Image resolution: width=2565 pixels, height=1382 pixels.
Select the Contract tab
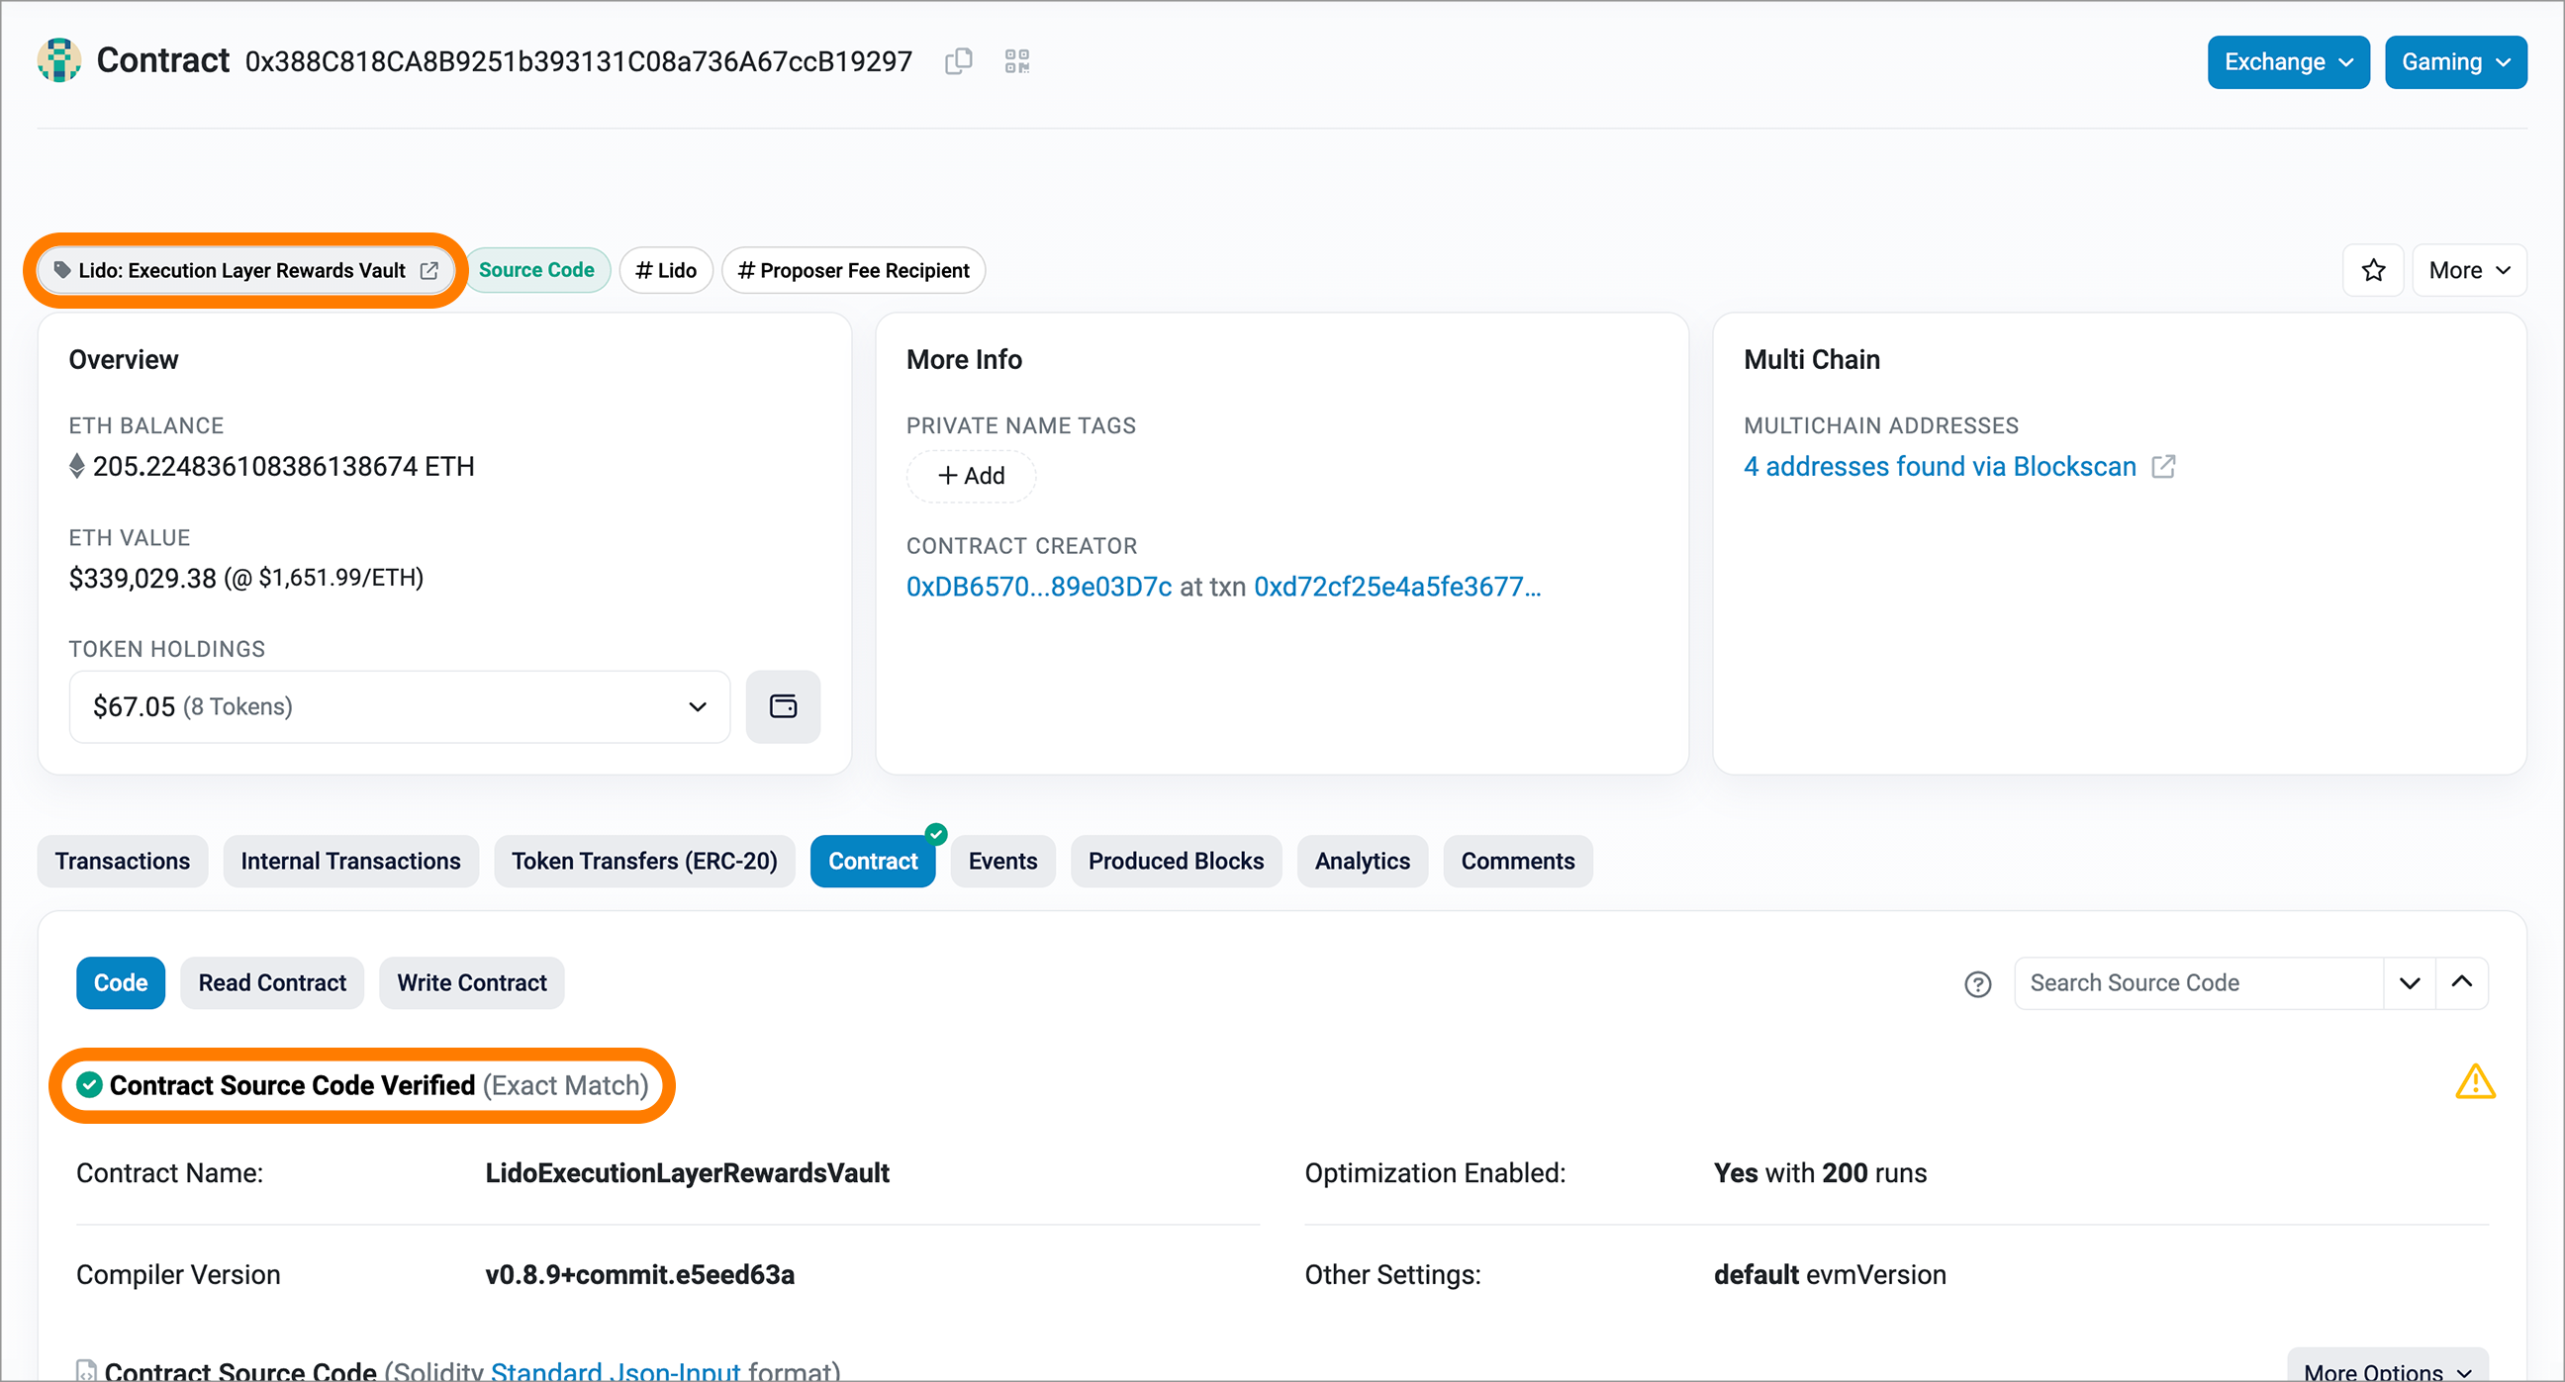tap(872, 862)
